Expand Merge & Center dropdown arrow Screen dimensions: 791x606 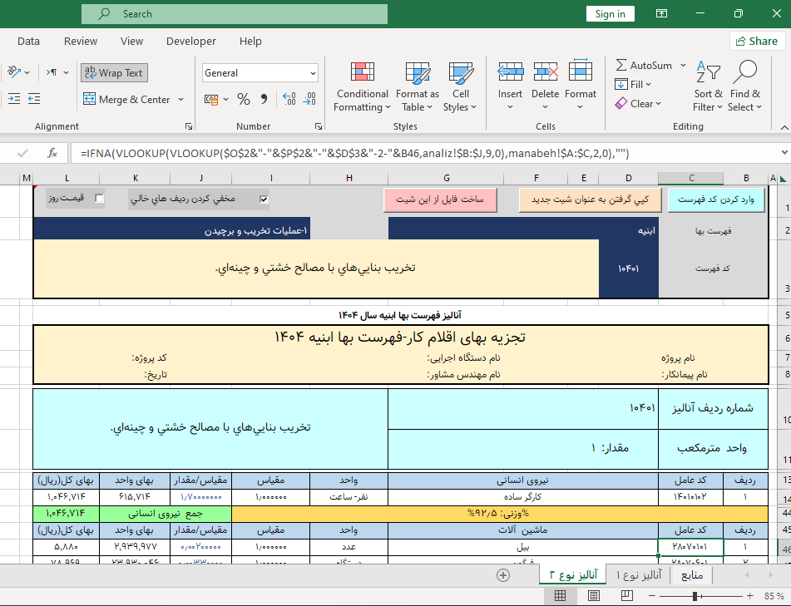[x=181, y=99]
